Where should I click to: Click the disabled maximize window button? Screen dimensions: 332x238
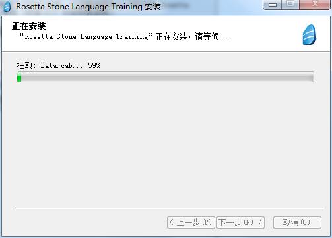tap(290, 4)
